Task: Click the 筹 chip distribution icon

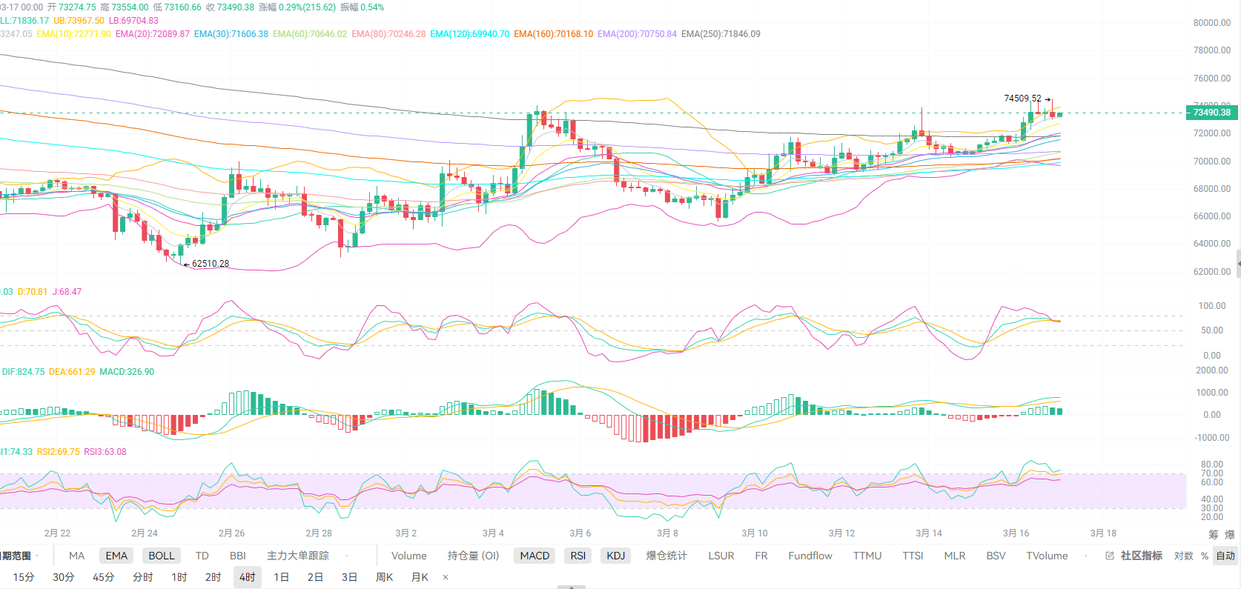Action: (1214, 534)
